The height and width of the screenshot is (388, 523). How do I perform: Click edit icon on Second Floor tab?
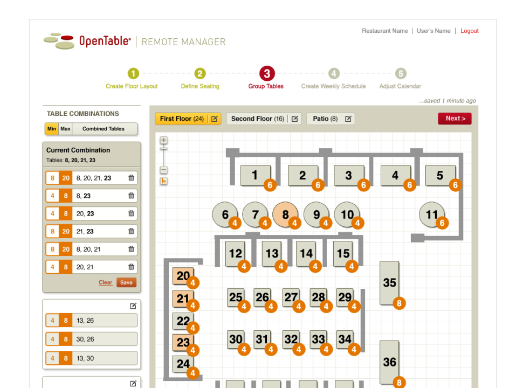click(294, 119)
